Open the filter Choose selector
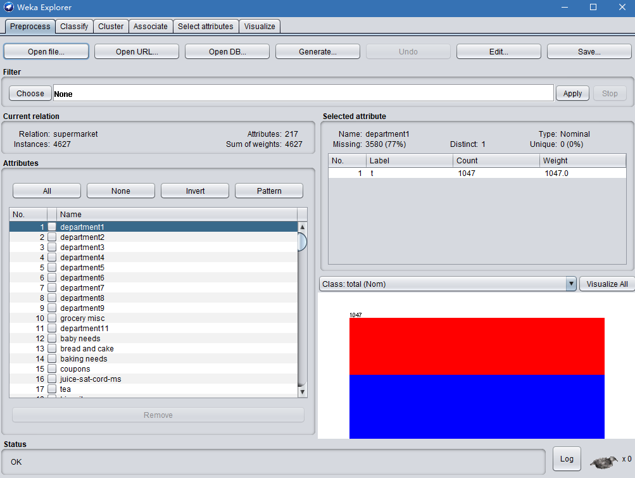Viewport: 635px width, 478px height. (30, 94)
